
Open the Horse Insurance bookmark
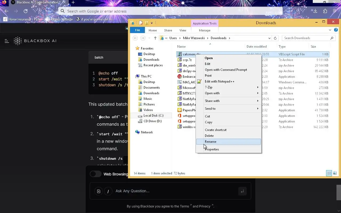click(x=23, y=19)
